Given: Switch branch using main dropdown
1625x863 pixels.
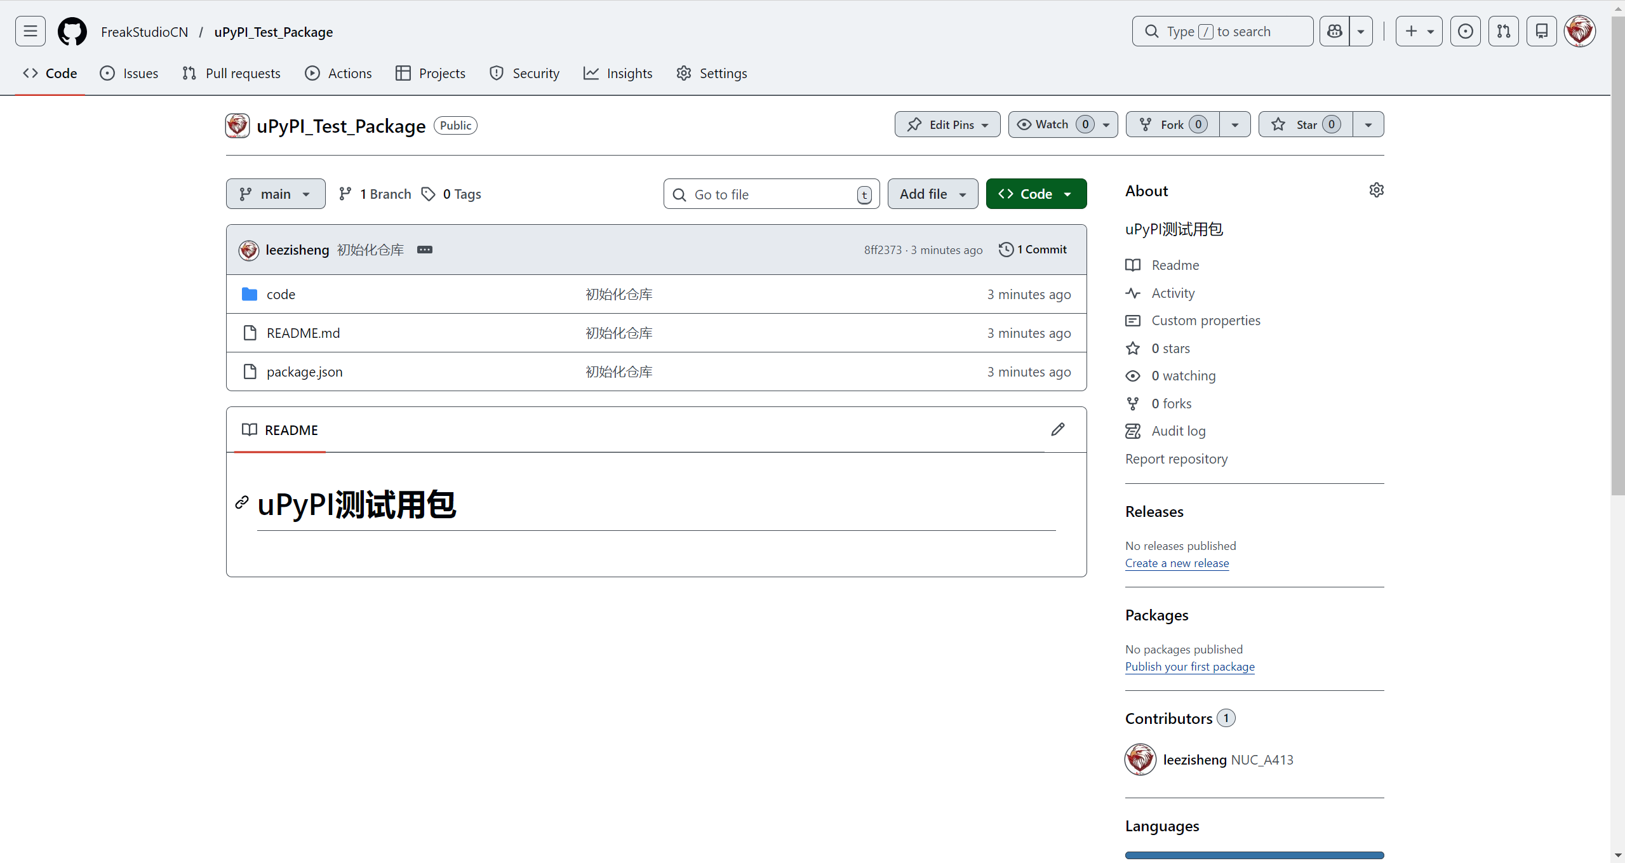Looking at the screenshot, I should [x=276, y=194].
